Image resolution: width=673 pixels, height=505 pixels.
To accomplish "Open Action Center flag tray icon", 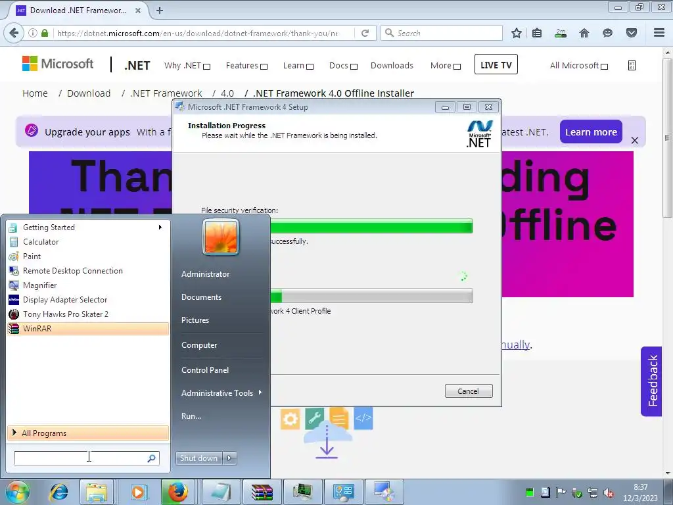I will 561,493.
